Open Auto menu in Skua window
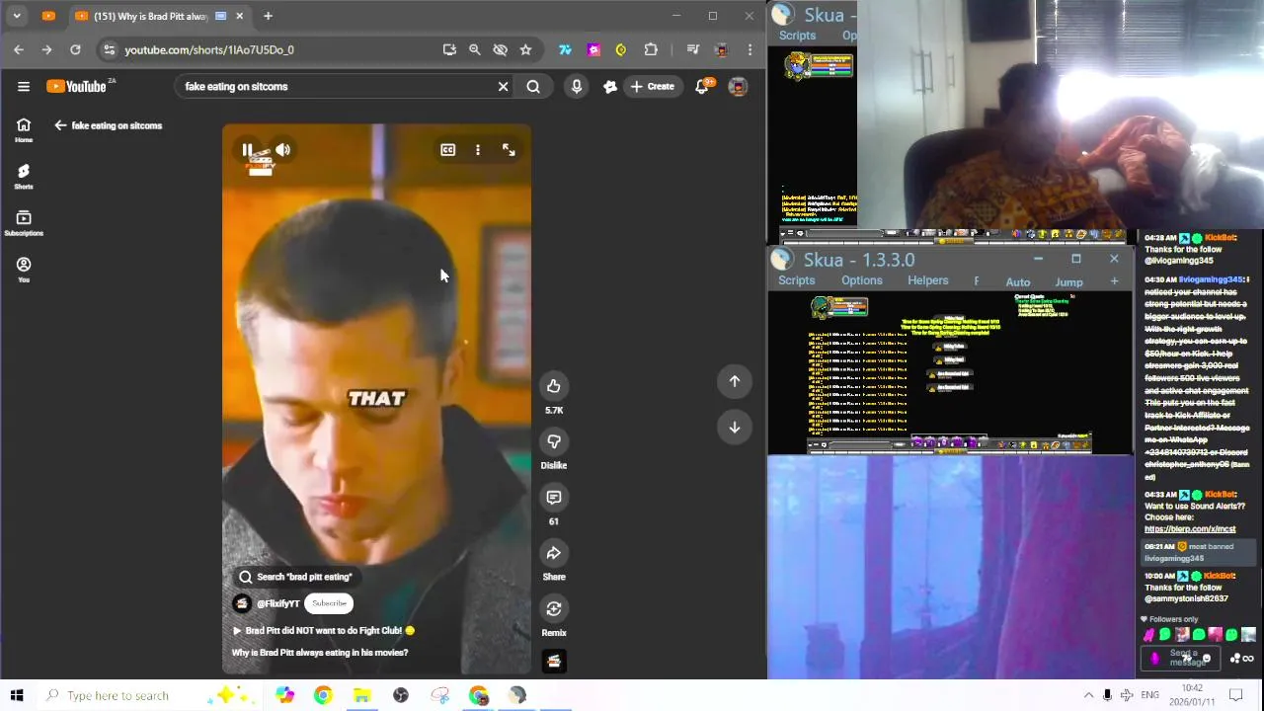This screenshot has height=711, width=1264. point(1017,282)
